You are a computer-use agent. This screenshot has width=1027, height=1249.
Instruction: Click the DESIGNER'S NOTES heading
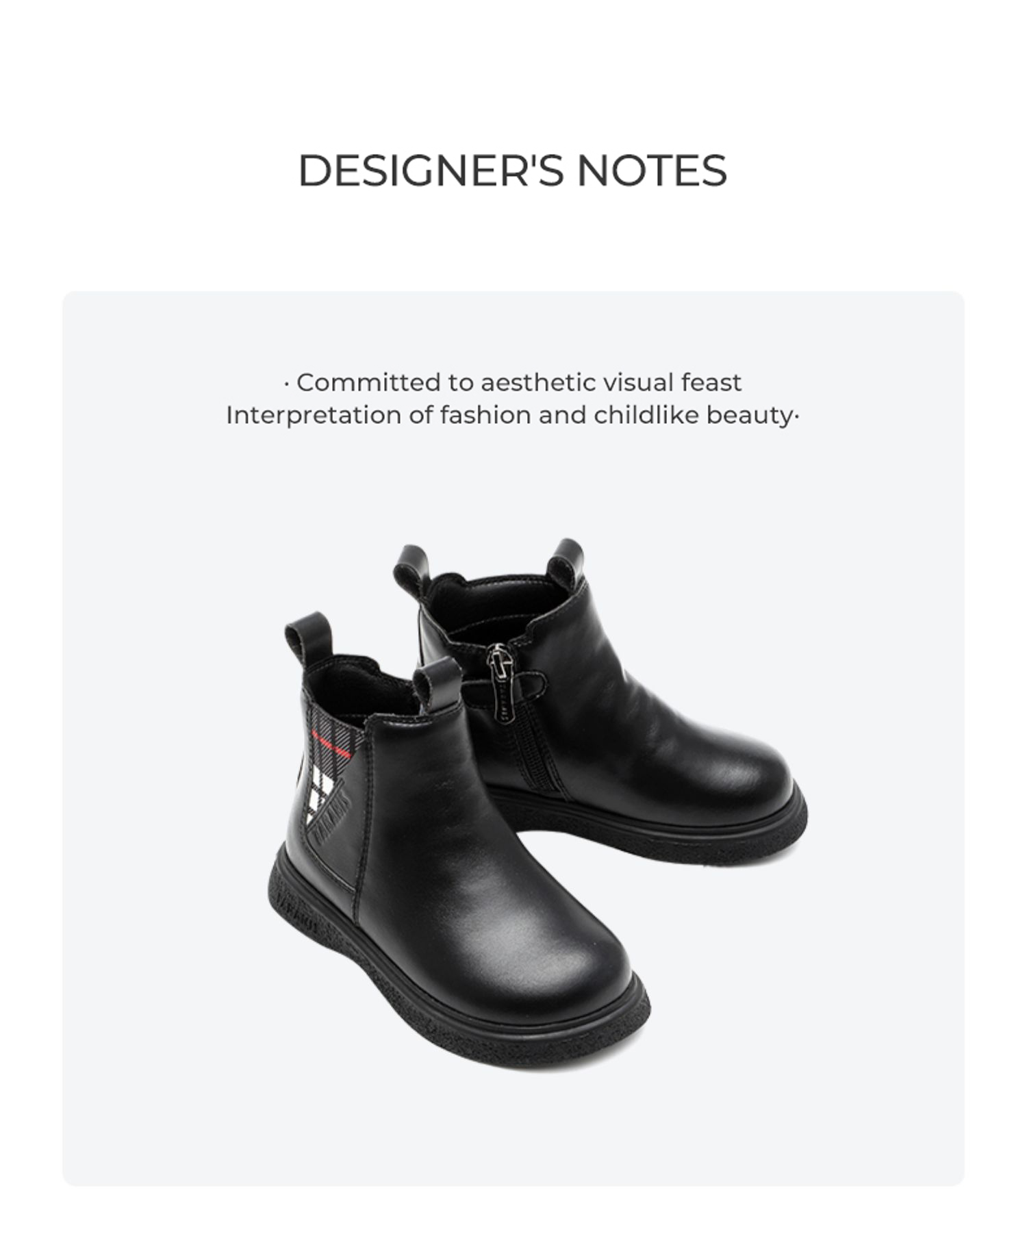click(512, 171)
